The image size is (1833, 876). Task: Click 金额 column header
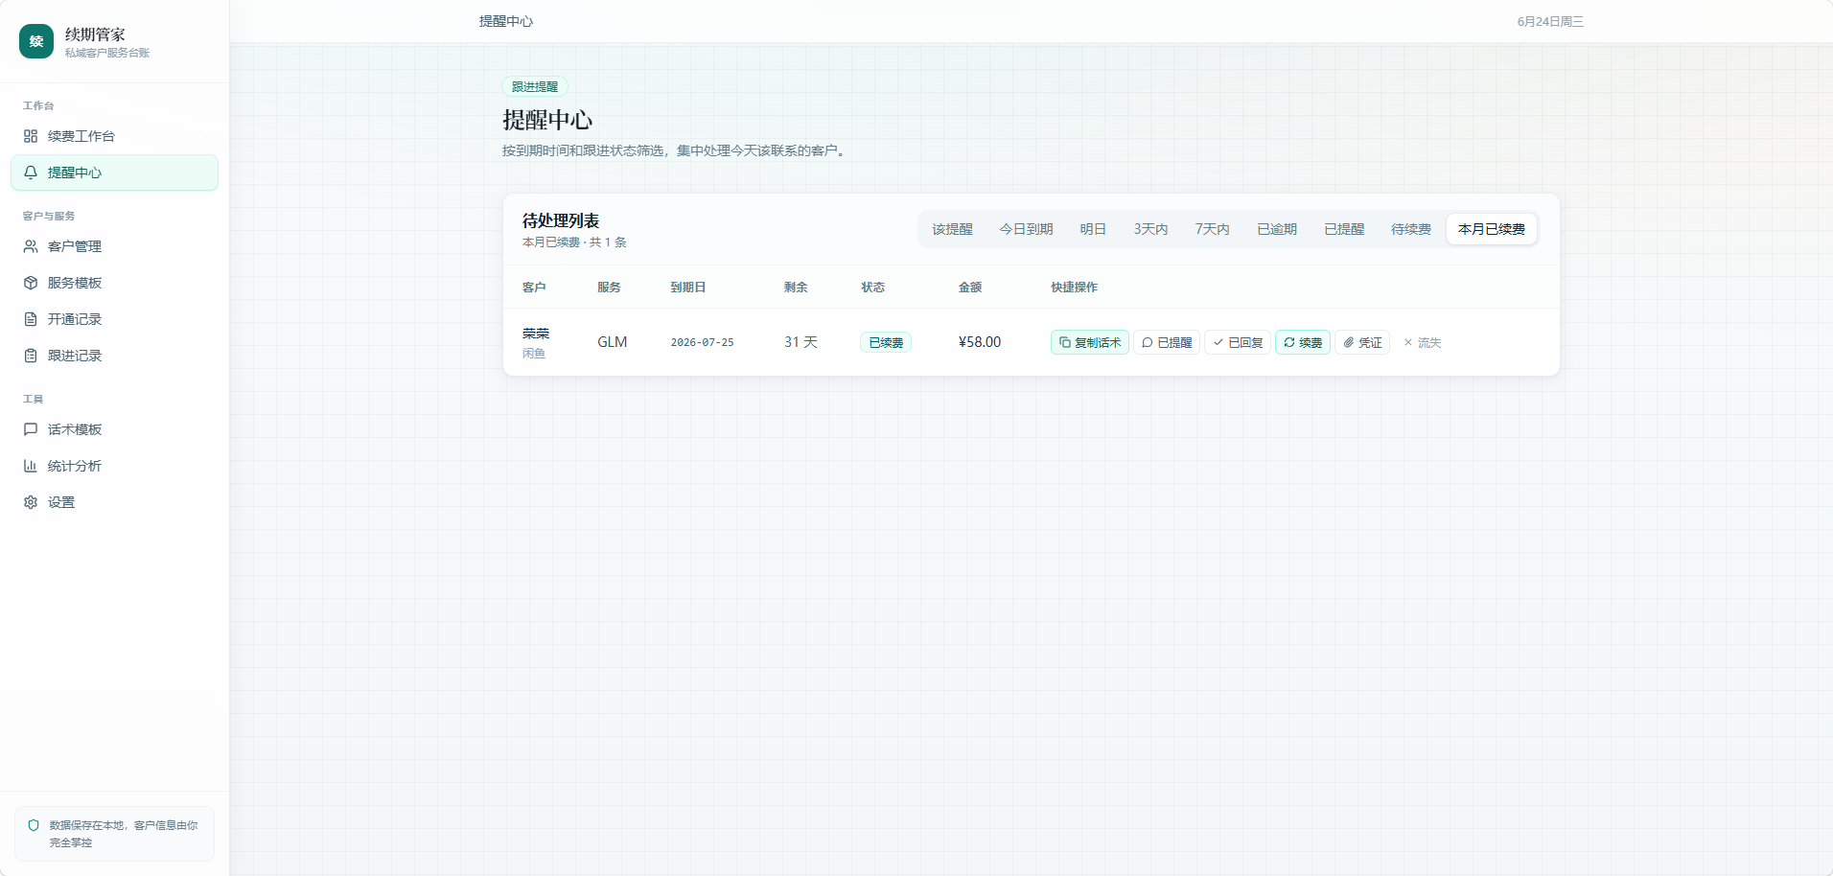970,288
